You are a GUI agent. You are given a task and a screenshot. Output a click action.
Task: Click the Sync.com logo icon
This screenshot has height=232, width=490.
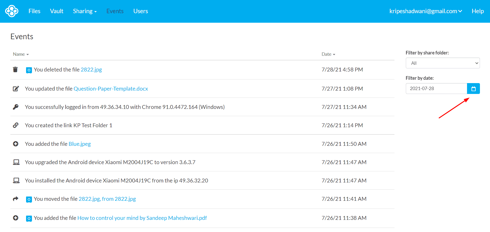12,11
